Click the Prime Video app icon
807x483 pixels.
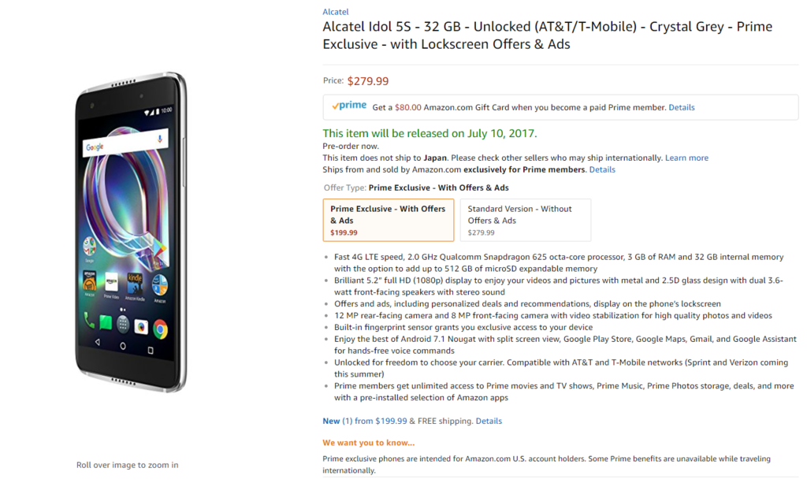pyautogui.click(x=112, y=281)
